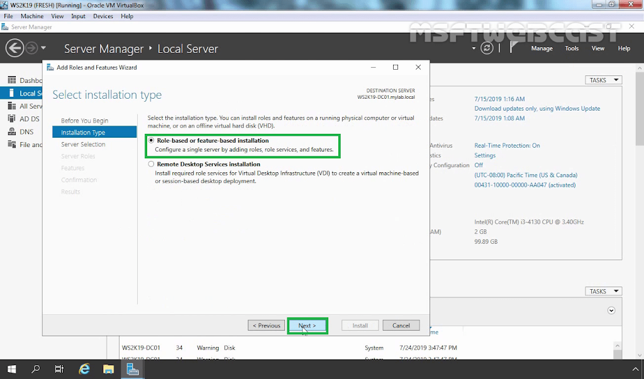
Task: Select the DNS sidebar icon
Action: coord(12,131)
